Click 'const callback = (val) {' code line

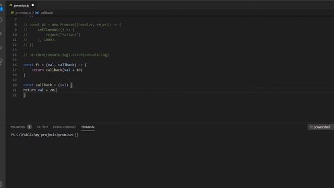(47, 85)
